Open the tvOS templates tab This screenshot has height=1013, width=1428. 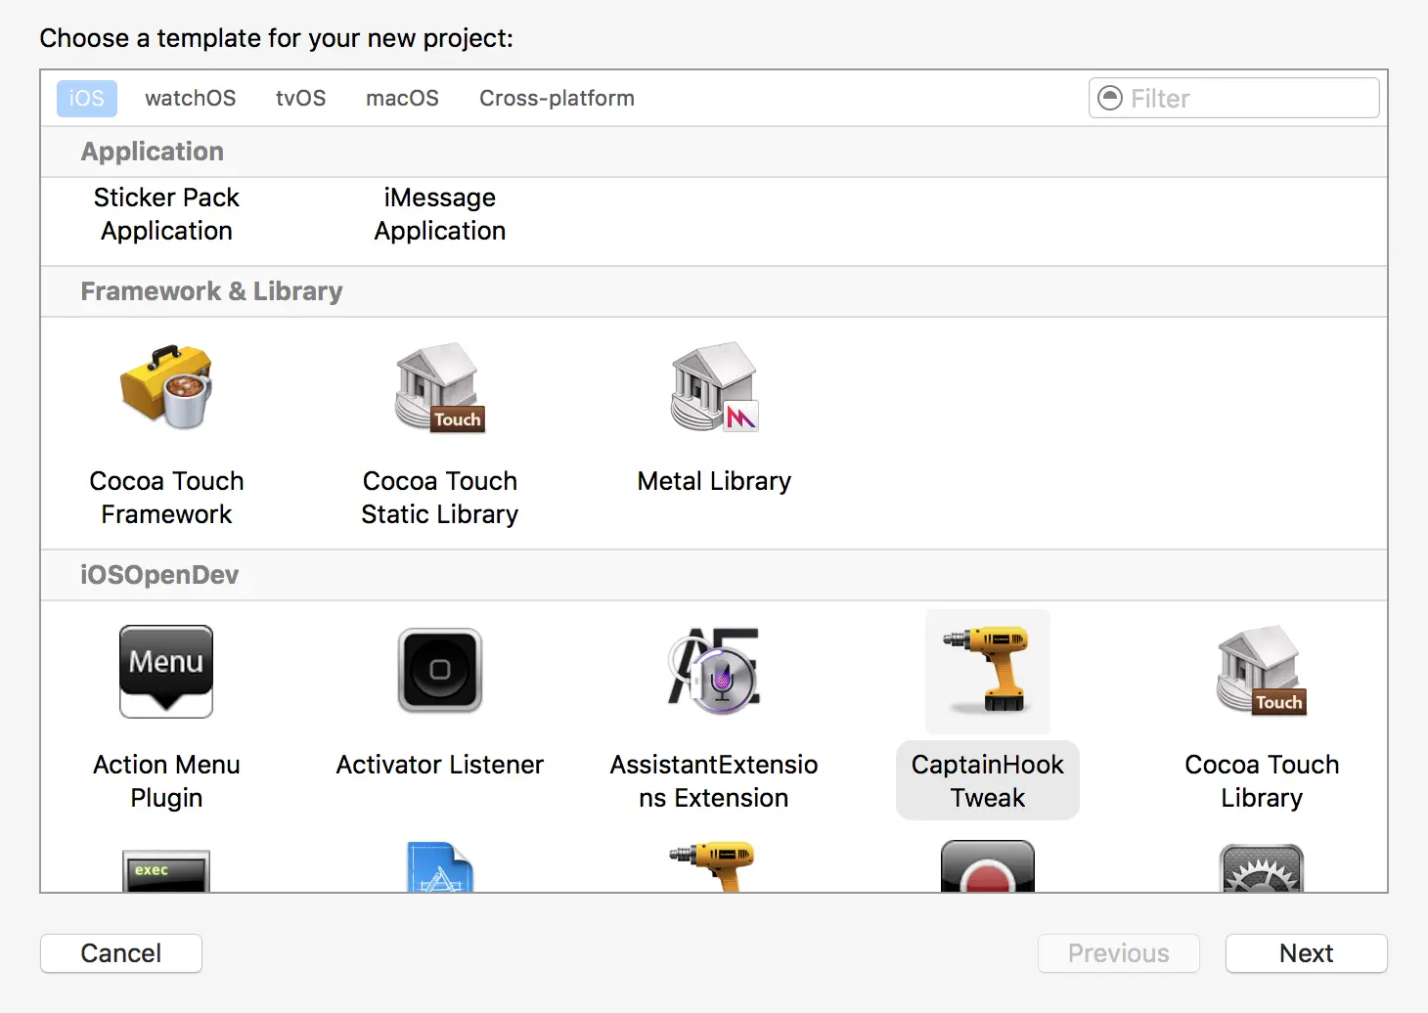point(300,98)
